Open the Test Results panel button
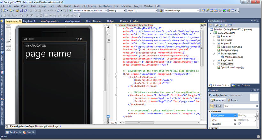The height and width of the screenshot is (140, 262). (13, 132)
